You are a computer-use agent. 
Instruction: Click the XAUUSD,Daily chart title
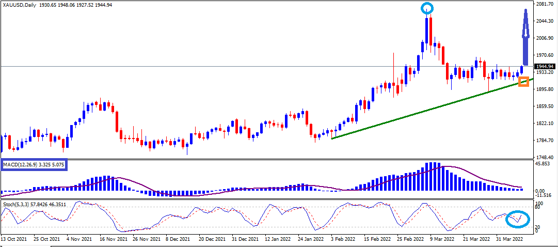tap(21, 5)
